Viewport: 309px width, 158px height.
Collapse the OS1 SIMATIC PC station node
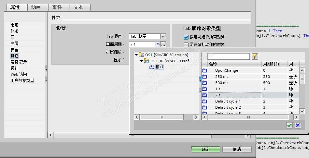[136, 55]
